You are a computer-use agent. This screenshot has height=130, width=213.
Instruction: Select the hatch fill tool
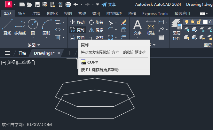[x=58, y=37]
